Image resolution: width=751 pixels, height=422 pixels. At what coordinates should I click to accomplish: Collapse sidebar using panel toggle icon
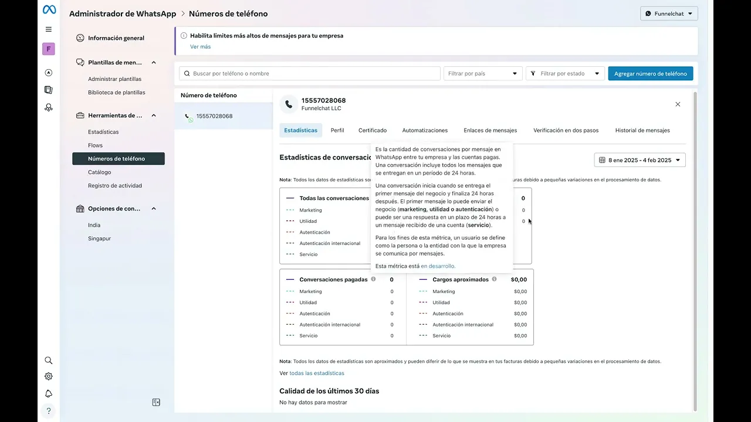[x=156, y=402]
